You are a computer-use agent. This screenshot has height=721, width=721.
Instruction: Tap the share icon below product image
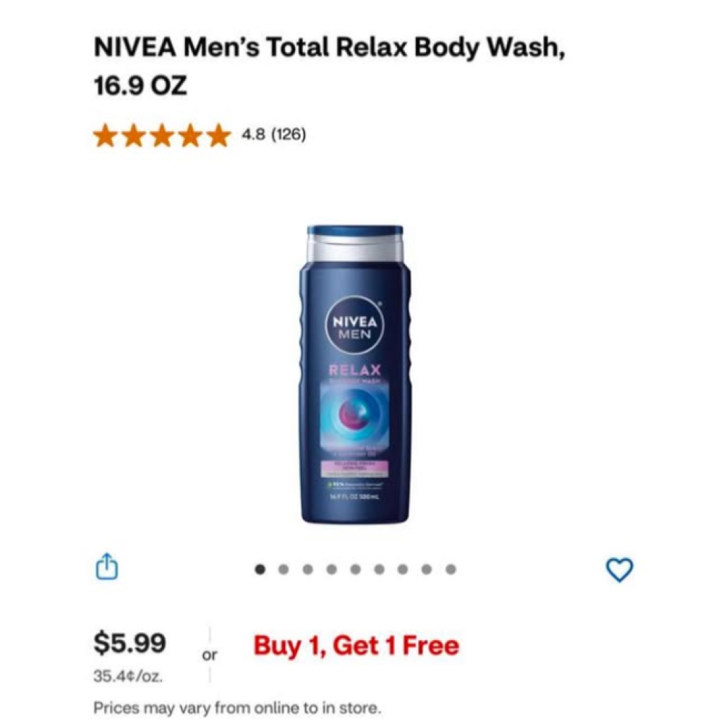click(107, 567)
